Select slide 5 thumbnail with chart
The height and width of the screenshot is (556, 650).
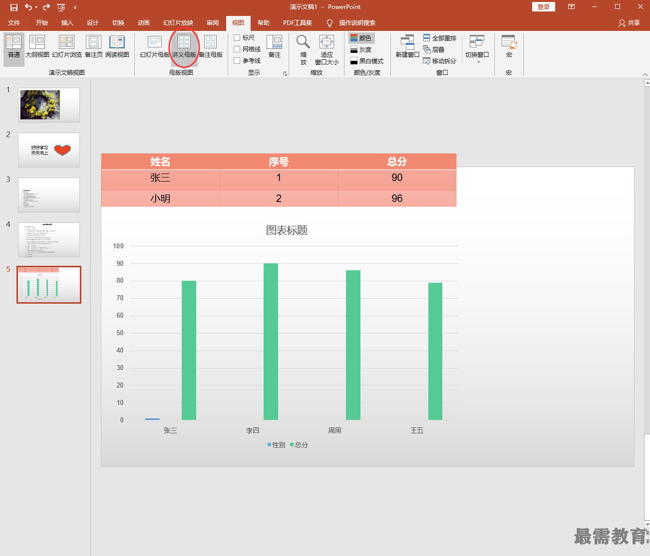(x=49, y=285)
